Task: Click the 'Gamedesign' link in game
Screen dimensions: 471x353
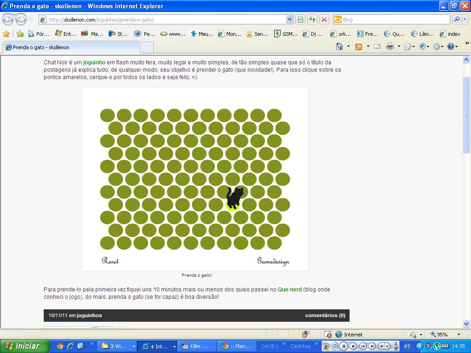Action: coord(273,261)
